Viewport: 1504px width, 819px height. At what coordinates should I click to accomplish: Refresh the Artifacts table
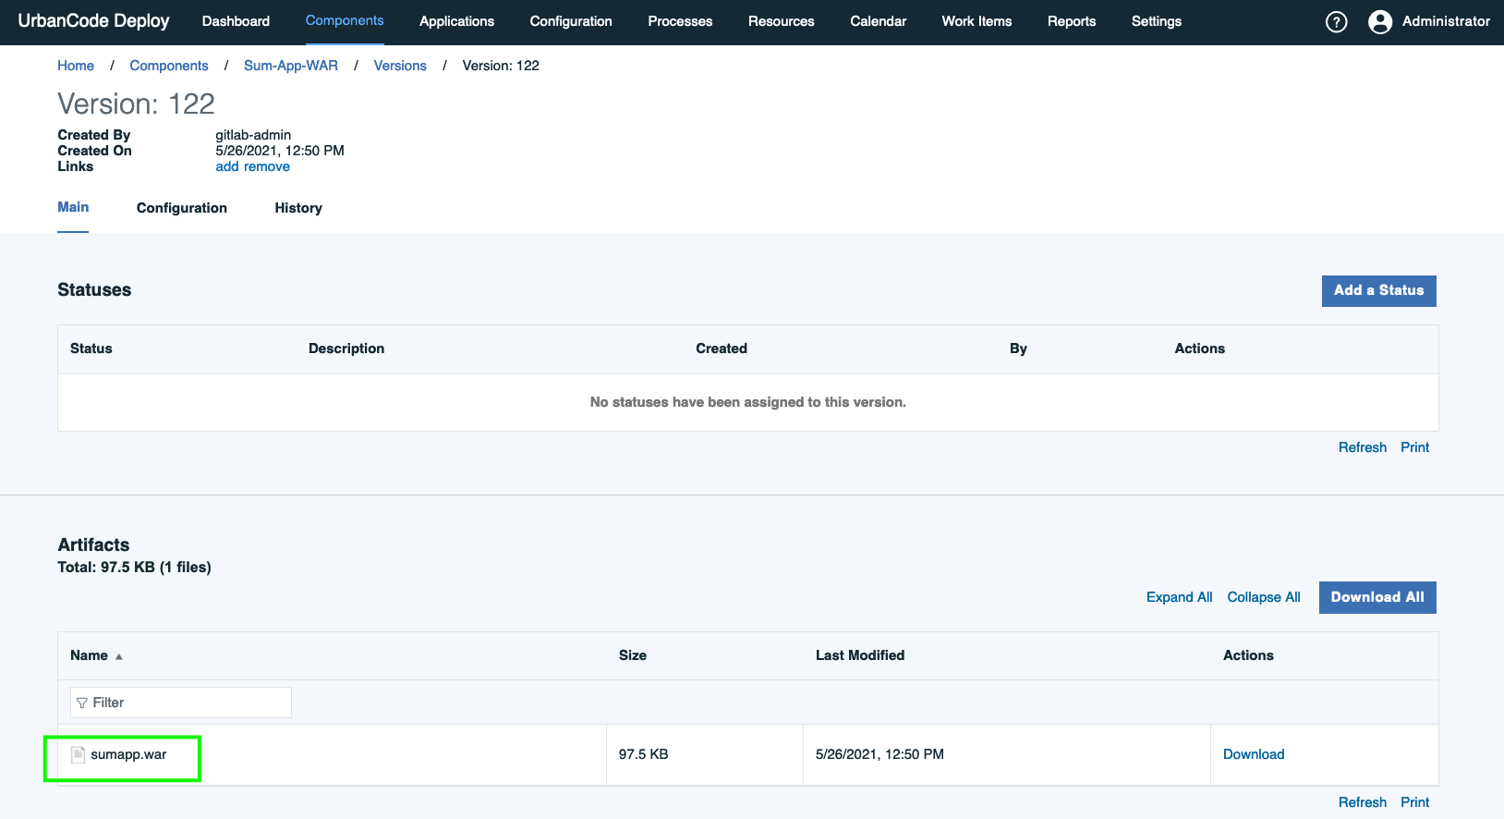(x=1363, y=802)
